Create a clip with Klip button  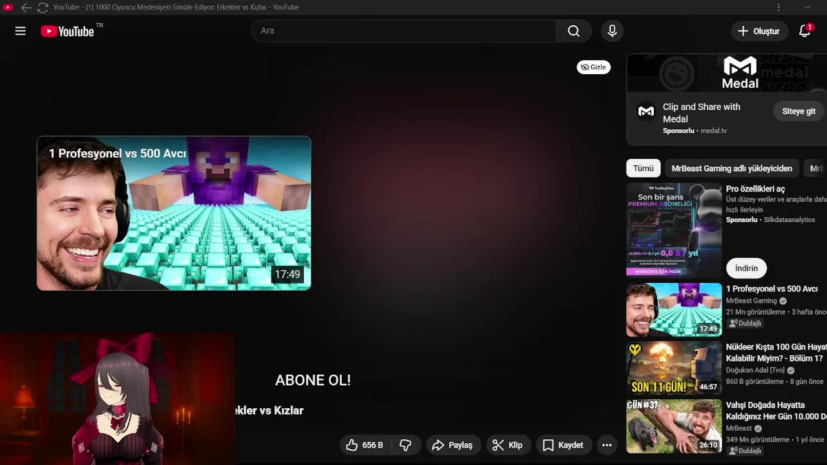point(508,445)
